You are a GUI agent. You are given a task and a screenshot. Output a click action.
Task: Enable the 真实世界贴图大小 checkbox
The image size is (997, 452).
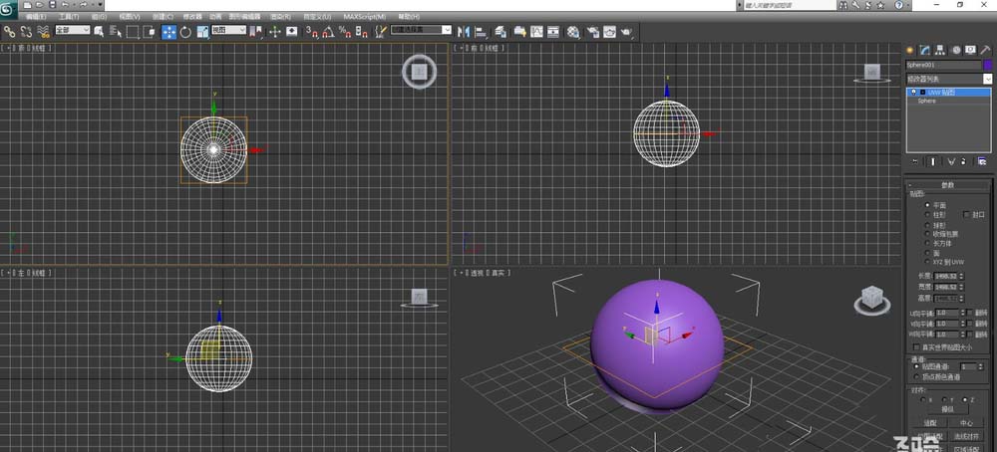(x=916, y=347)
